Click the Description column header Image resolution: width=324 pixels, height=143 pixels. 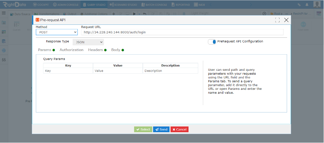171,65
